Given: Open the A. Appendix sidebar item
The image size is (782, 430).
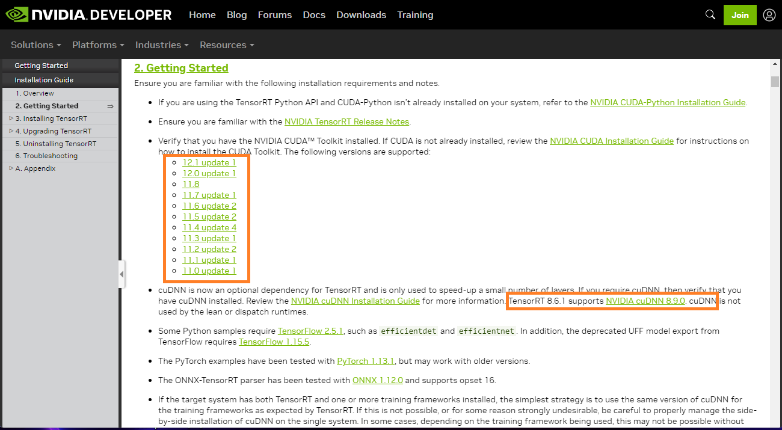Looking at the screenshot, I should click(x=35, y=168).
